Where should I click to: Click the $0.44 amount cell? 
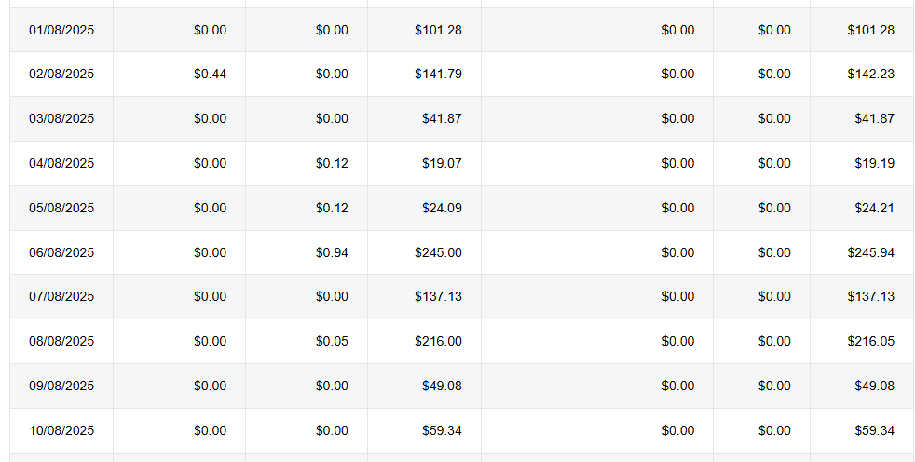210,75
